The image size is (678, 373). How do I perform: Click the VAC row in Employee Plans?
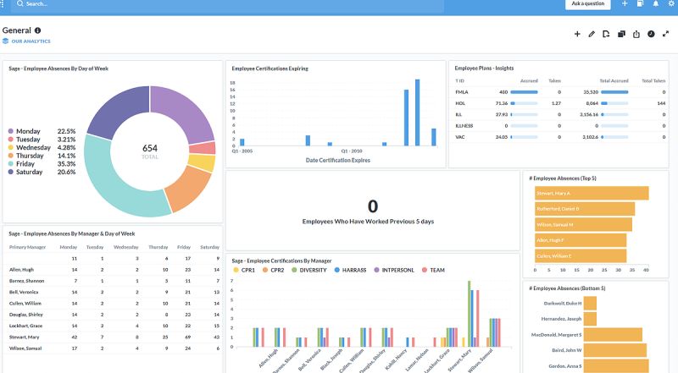[560, 137]
